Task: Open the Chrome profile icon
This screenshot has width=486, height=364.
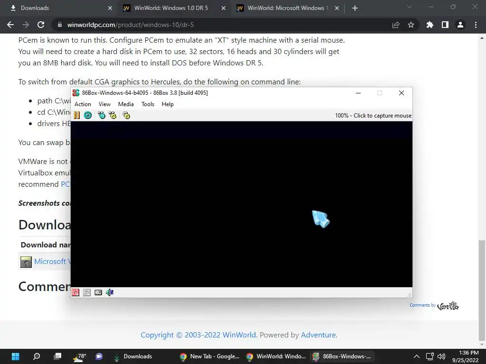Action: [460, 25]
